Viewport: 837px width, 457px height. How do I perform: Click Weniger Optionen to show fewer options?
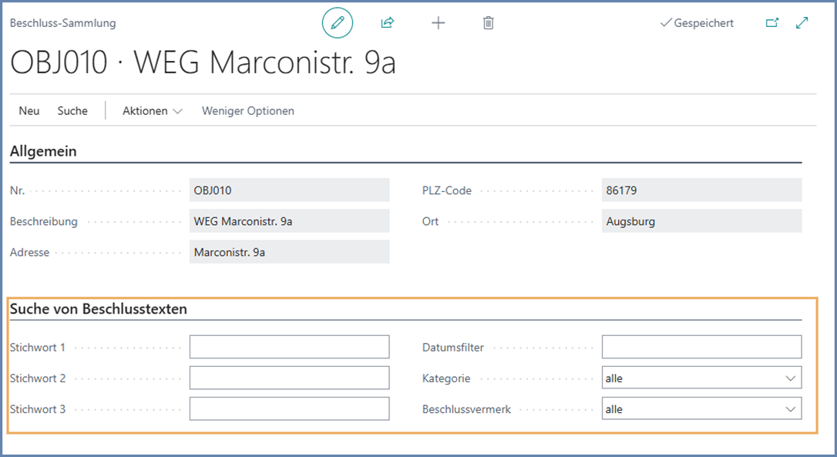coord(247,111)
